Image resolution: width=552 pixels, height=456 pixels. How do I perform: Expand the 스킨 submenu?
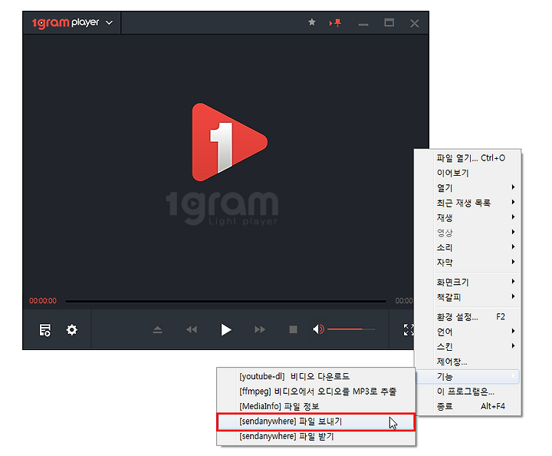click(468, 346)
